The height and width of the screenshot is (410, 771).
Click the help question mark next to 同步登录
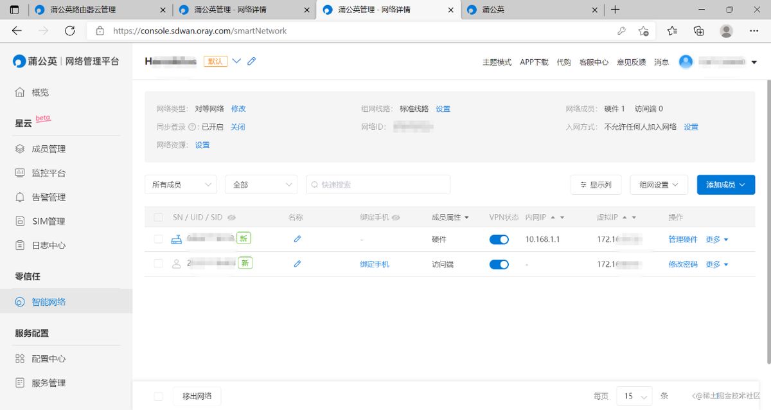[x=192, y=127]
